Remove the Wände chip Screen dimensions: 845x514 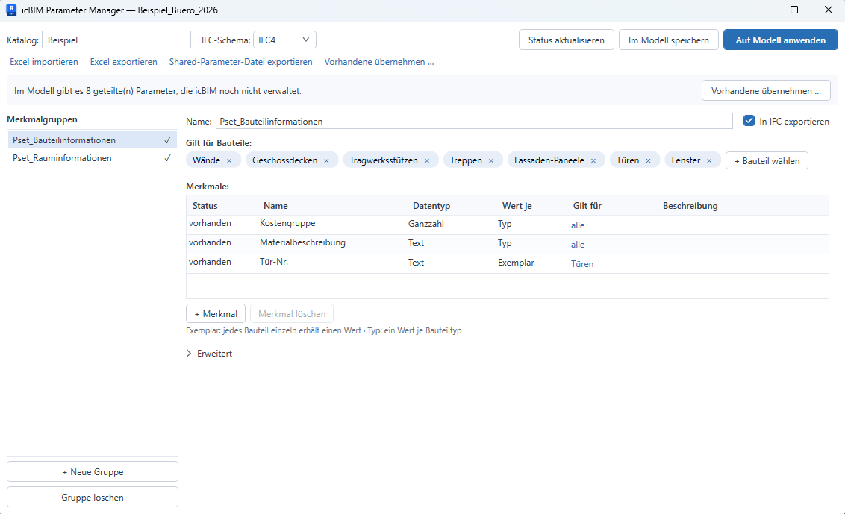click(229, 160)
